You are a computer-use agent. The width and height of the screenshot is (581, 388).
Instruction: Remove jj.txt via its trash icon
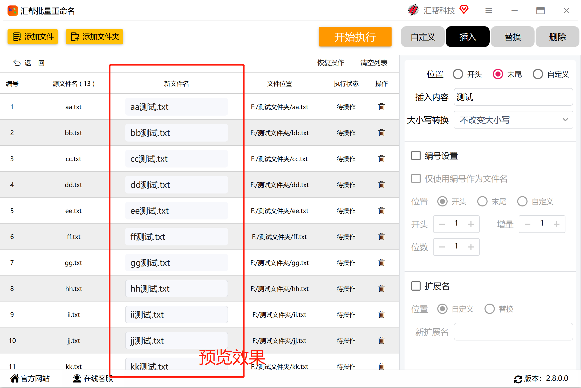[381, 340]
